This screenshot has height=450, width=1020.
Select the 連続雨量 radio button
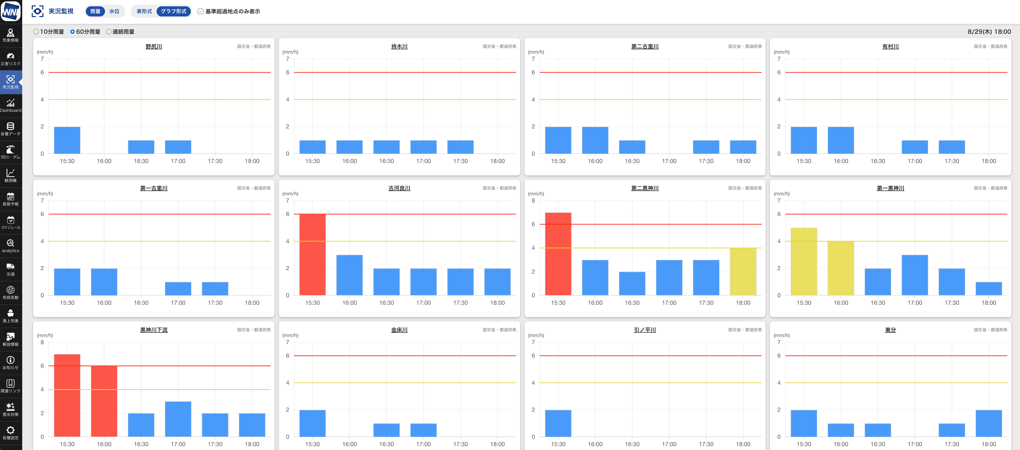(x=109, y=32)
